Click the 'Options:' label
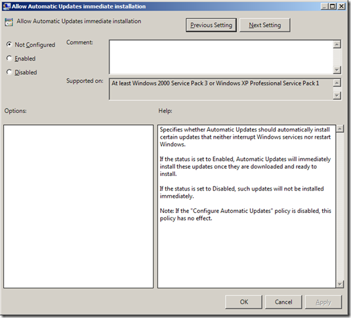 point(16,110)
